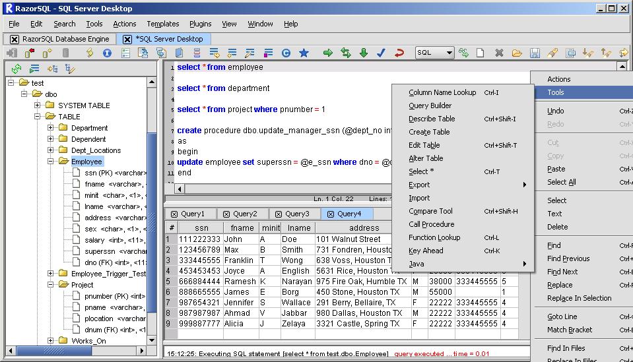Open the Templates menu
The height and width of the screenshot is (362, 633).
click(162, 24)
